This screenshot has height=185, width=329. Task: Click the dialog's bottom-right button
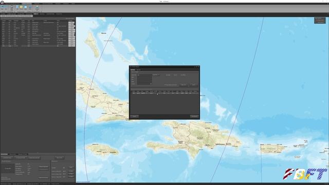(x=194, y=117)
